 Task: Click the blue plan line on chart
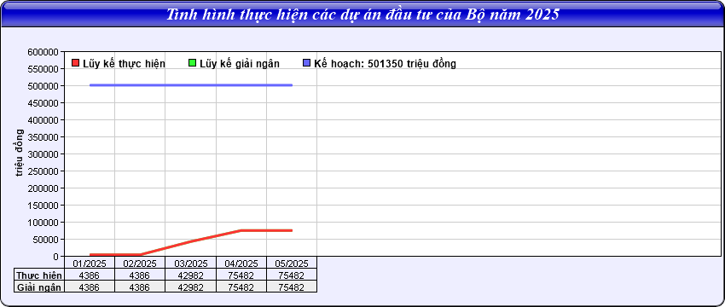click(190, 85)
